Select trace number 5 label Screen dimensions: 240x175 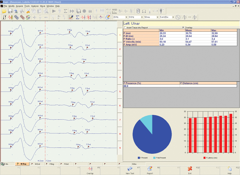click(120, 92)
